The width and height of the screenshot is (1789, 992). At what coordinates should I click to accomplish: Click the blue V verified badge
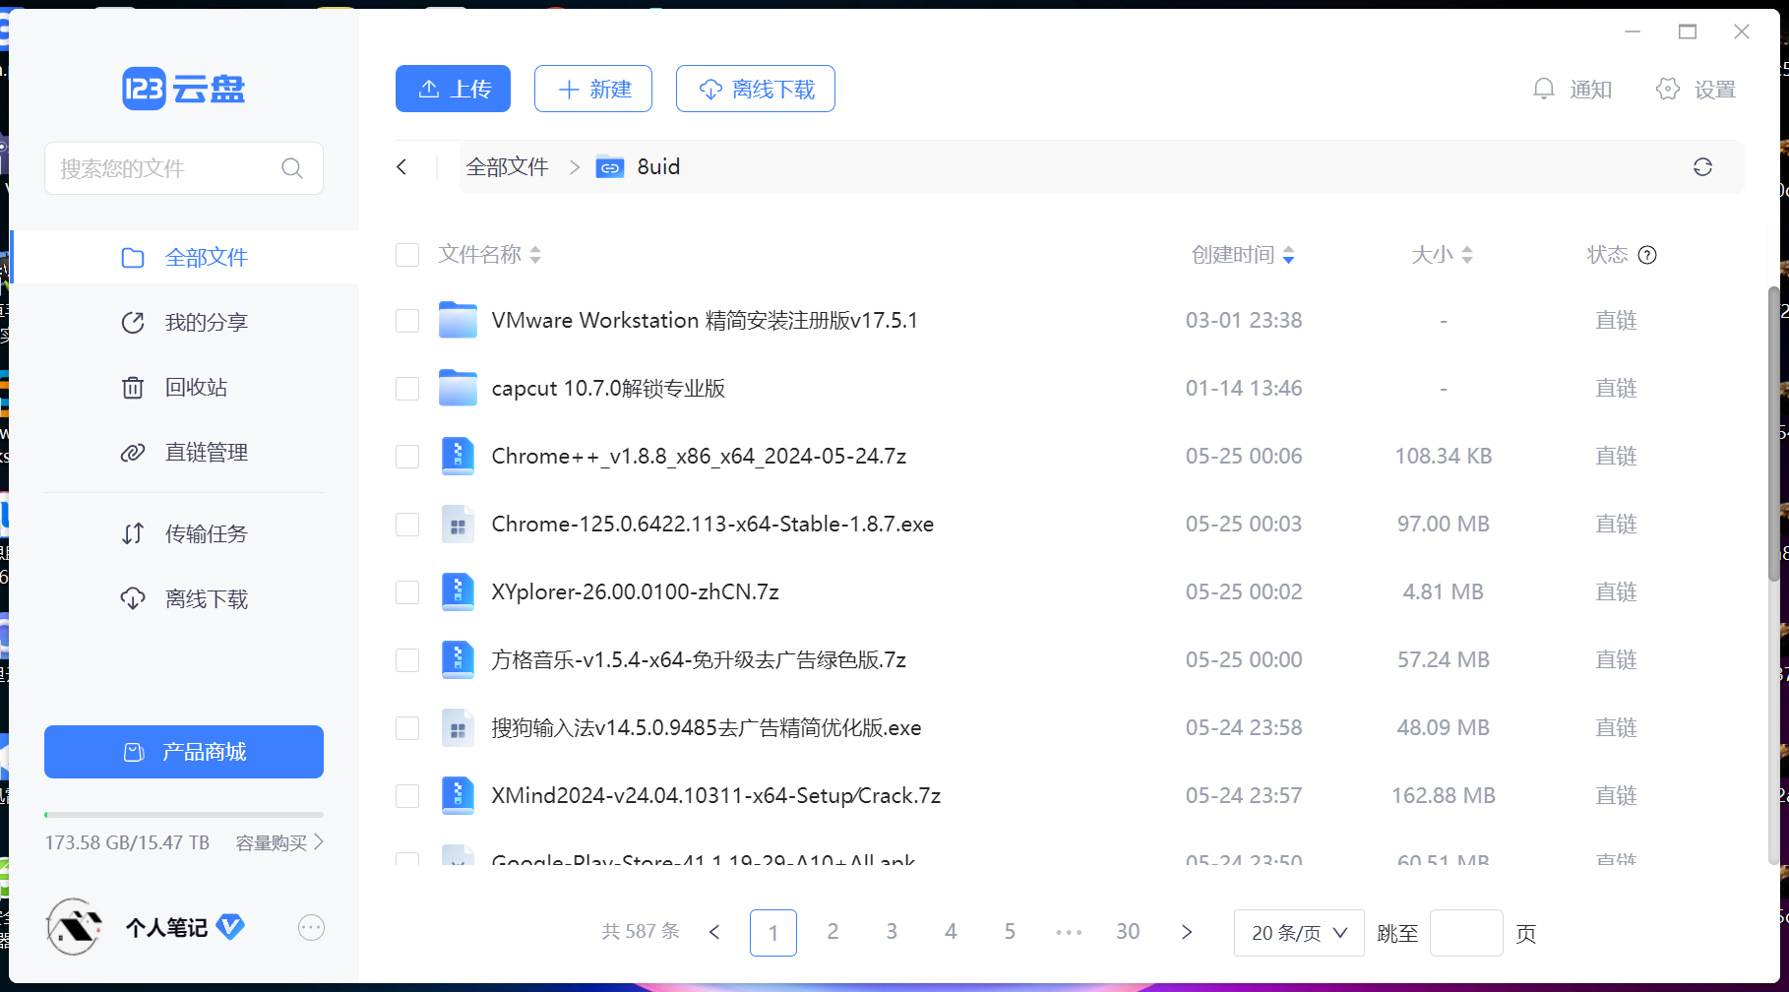click(230, 926)
